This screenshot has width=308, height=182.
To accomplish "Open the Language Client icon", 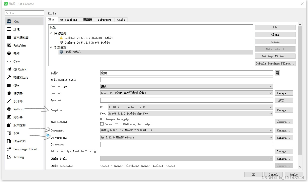I will (x=9, y=149).
